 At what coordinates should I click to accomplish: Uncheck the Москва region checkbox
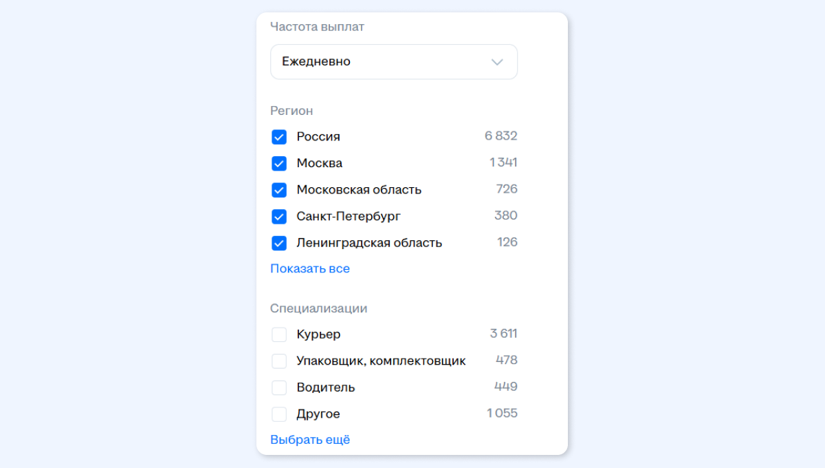[x=279, y=164]
